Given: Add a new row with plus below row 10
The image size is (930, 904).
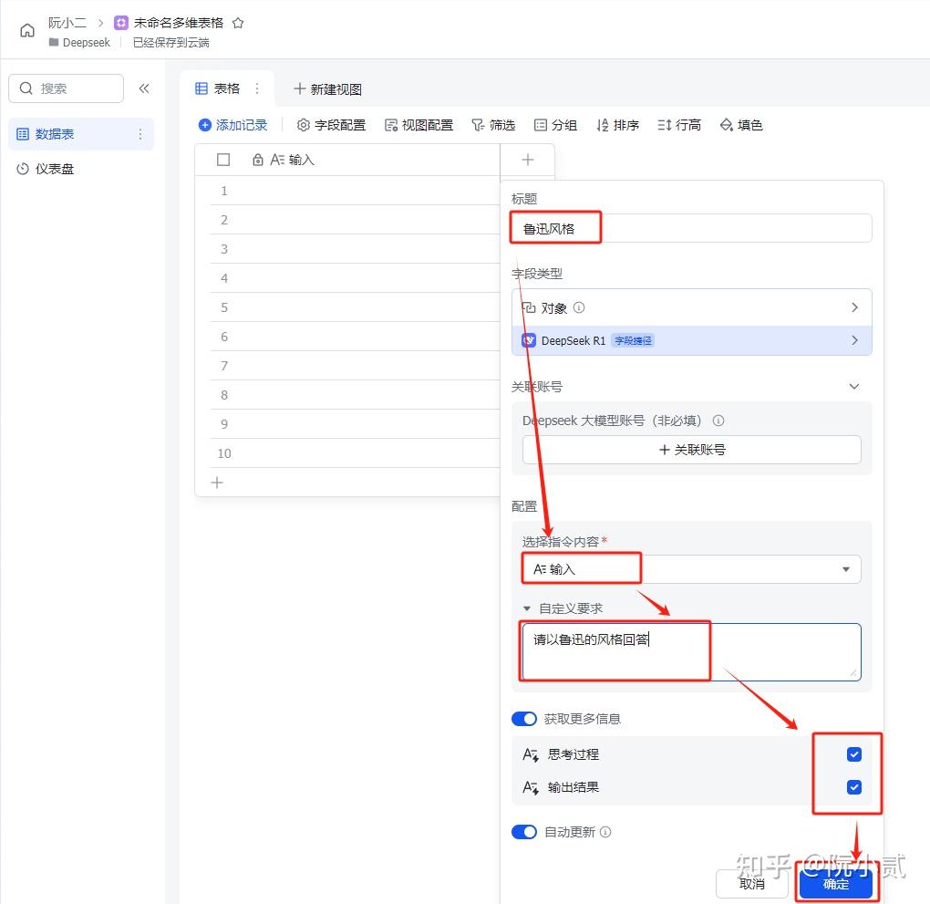Looking at the screenshot, I should coord(217,482).
